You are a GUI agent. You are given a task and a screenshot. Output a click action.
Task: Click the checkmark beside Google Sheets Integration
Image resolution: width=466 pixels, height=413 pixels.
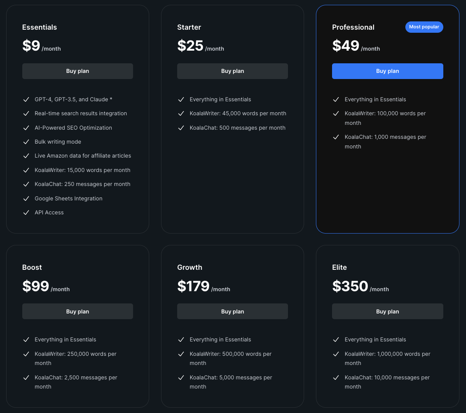tap(26, 199)
